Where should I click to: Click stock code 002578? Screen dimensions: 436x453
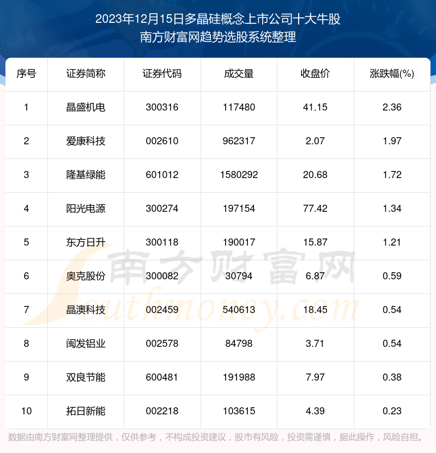click(x=162, y=344)
